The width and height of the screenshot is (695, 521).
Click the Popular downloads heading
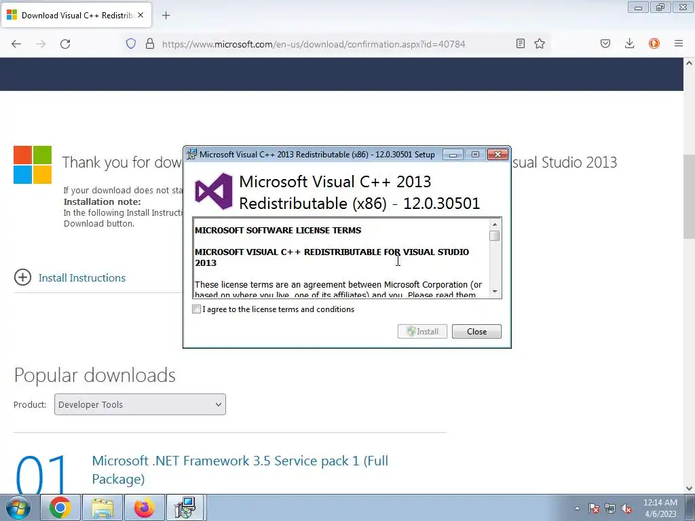pos(95,375)
